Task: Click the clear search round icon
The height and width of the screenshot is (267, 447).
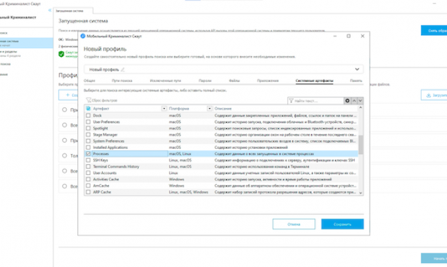Action: click(x=347, y=100)
